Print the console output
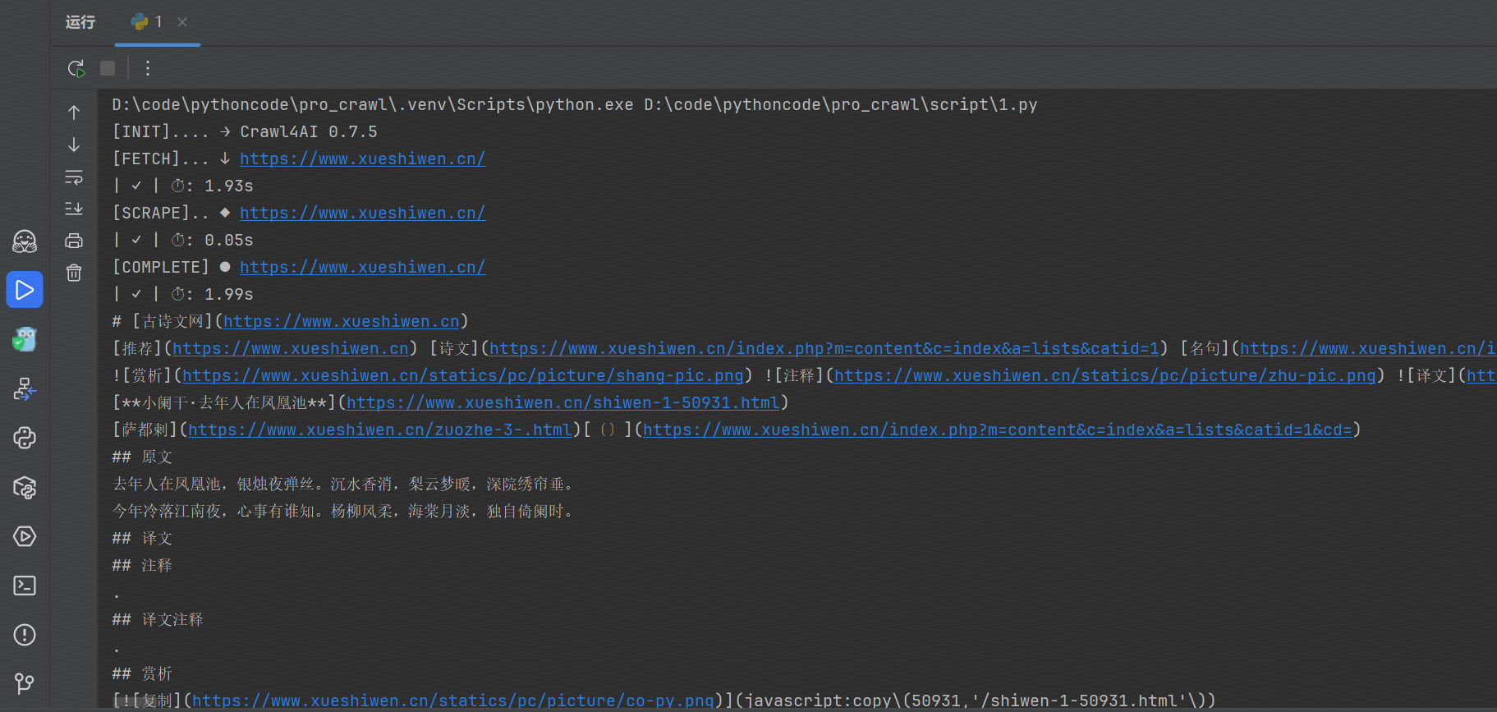1497x712 pixels. [74, 241]
